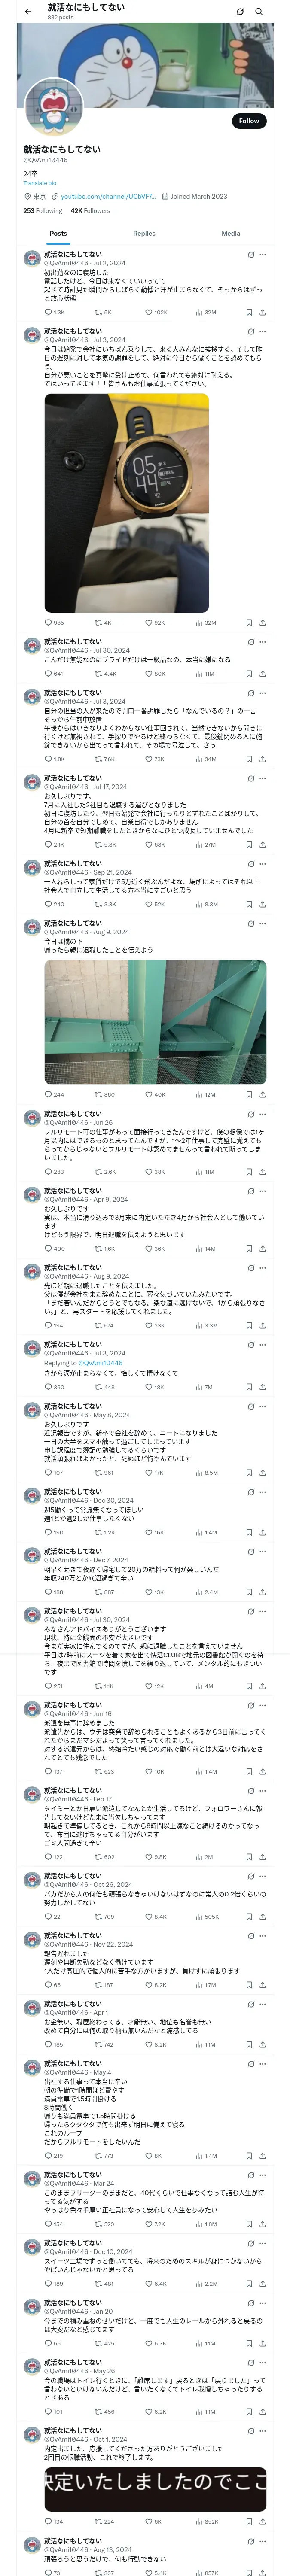This screenshot has width=290, height=2576.
Task: Reply to the Jul 17, 2024 post
Action: point(48,844)
